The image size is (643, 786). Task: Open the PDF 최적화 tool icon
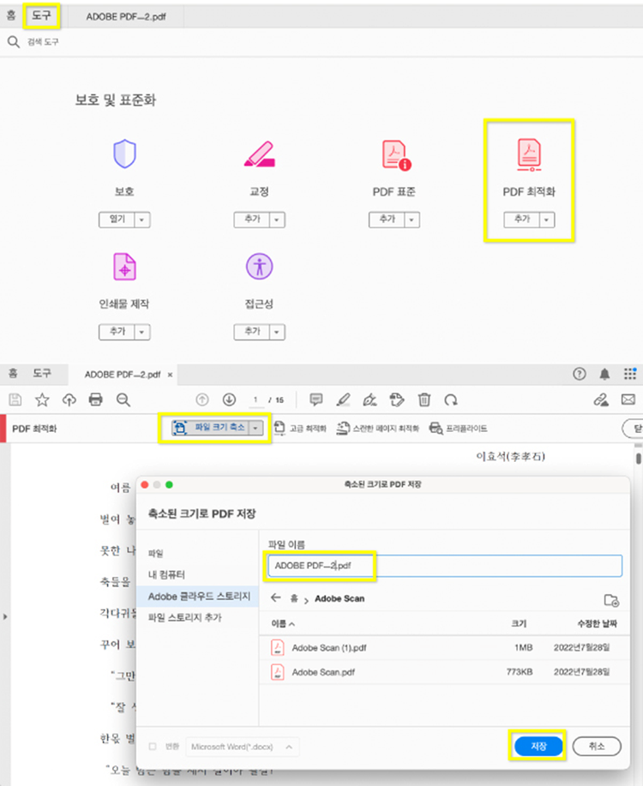pos(529,155)
